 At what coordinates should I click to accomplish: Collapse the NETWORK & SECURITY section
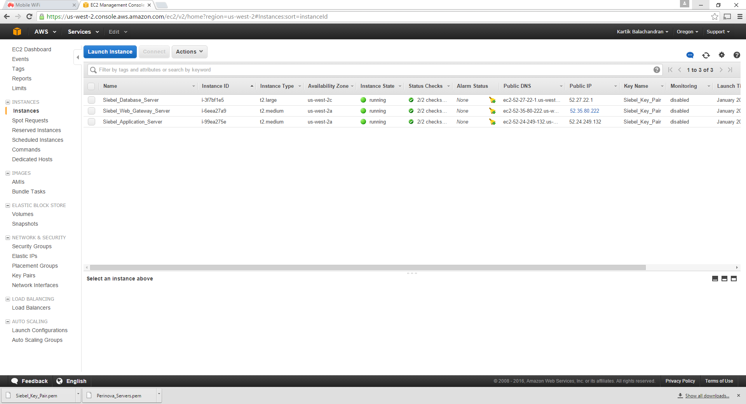pyautogui.click(x=8, y=238)
